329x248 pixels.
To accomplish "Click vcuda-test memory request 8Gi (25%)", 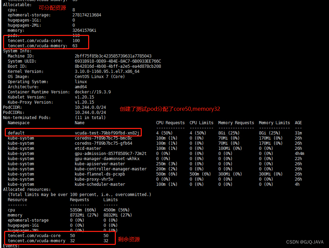I will point(229,133).
